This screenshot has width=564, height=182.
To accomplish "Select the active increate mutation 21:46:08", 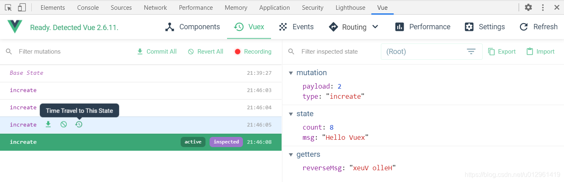I will (141, 142).
